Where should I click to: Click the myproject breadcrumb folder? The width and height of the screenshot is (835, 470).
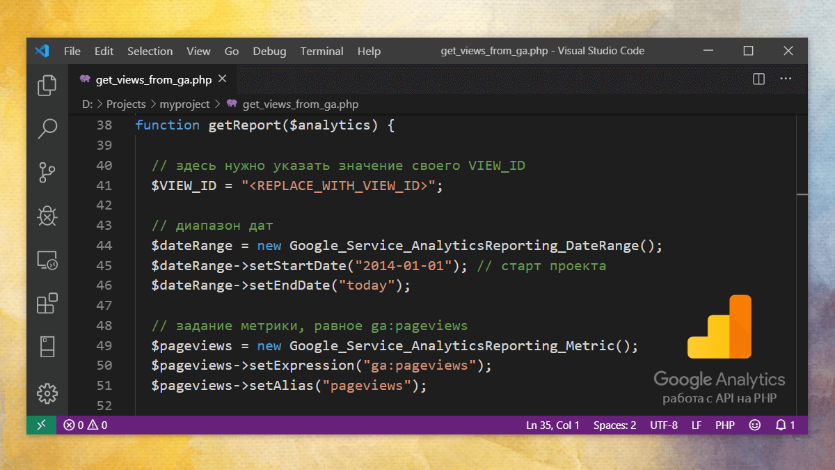[x=184, y=104]
